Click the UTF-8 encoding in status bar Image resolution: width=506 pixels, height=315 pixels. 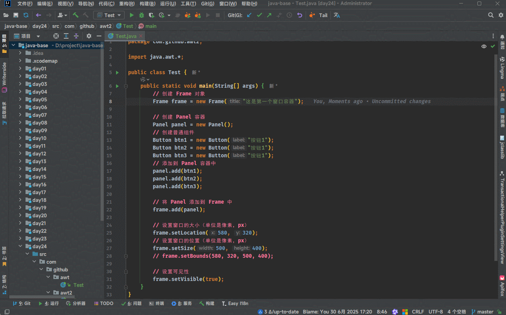(x=435, y=312)
